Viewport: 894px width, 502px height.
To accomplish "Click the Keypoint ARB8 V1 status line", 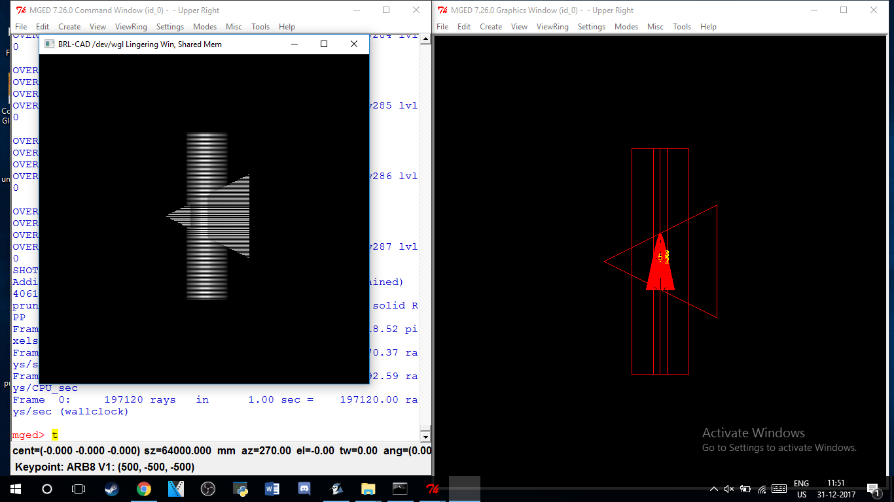I will click(x=105, y=467).
